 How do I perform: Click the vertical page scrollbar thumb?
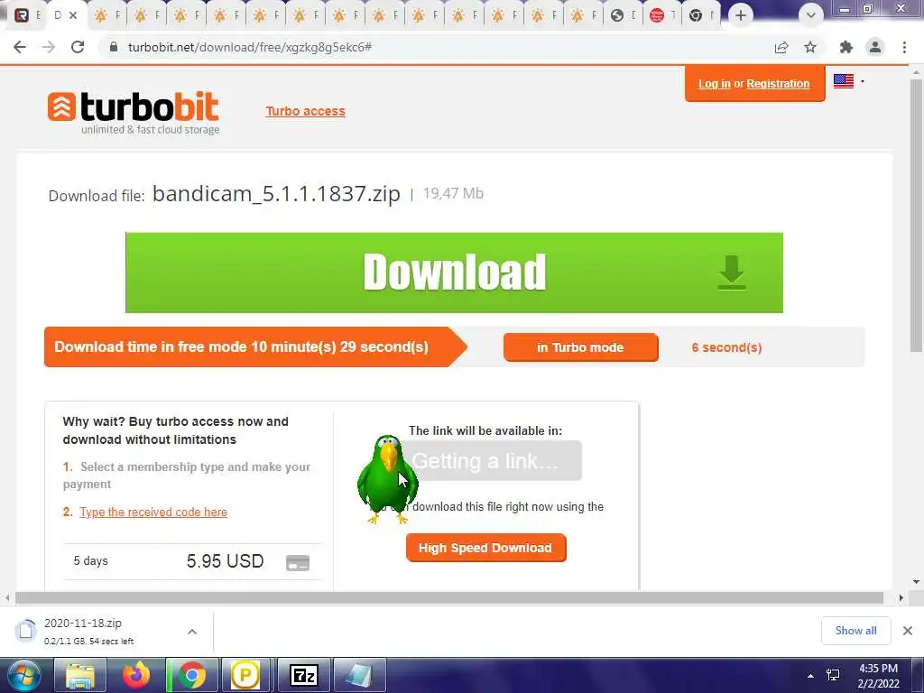[917, 215]
